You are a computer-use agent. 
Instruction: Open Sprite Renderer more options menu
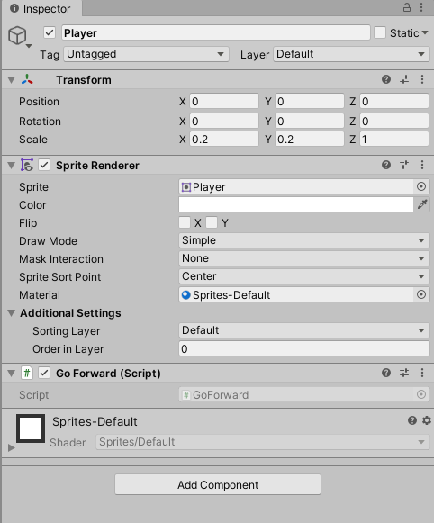coord(422,165)
